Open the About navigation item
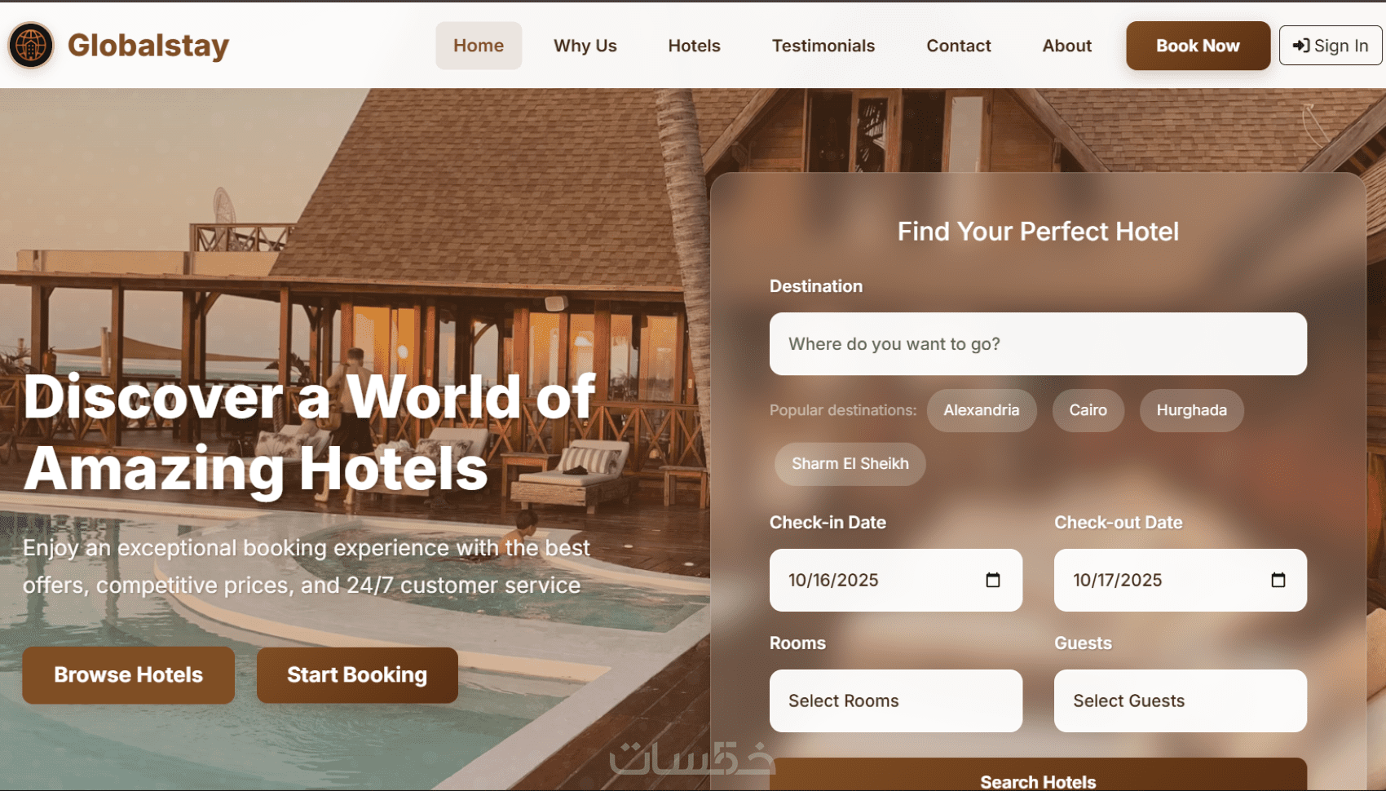1386x791 pixels. tap(1067, 46)
